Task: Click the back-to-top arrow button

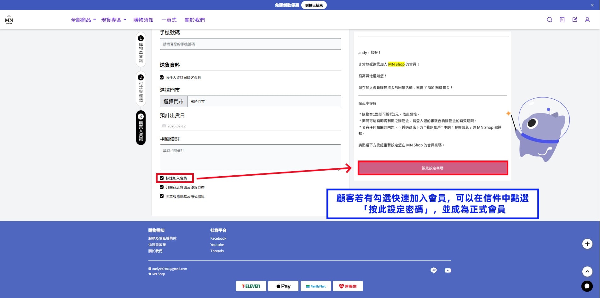Action: pyautogui.click(x=587, y=271)
